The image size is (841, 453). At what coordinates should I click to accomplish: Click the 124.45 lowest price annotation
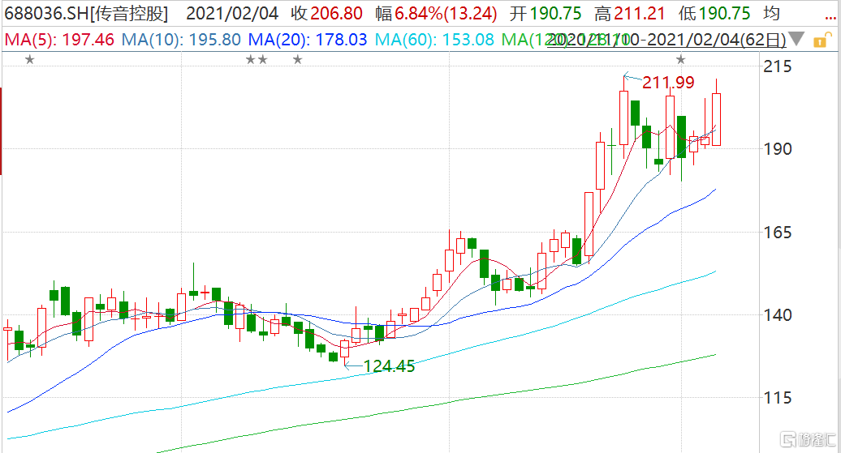[390, 366]
